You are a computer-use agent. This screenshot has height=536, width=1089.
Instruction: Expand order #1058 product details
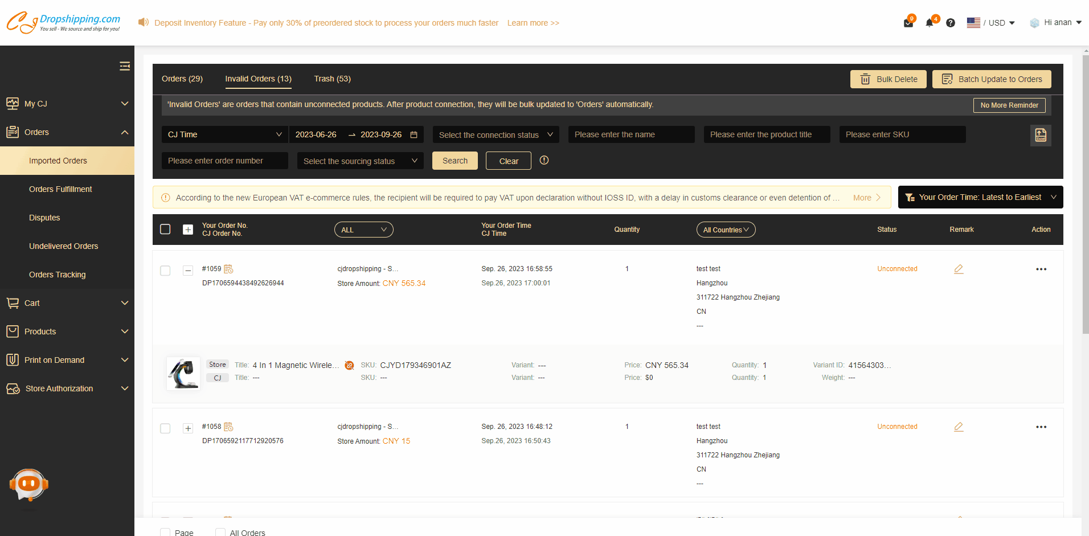coord(188,428)
